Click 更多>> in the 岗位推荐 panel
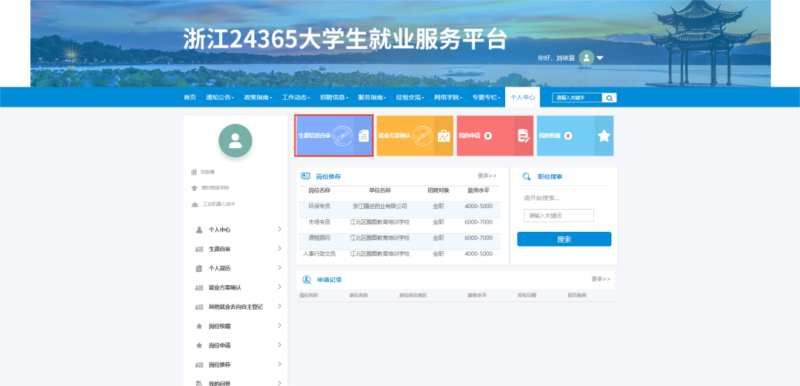Viewport: 800px width, 386px height. click(487, 176)
